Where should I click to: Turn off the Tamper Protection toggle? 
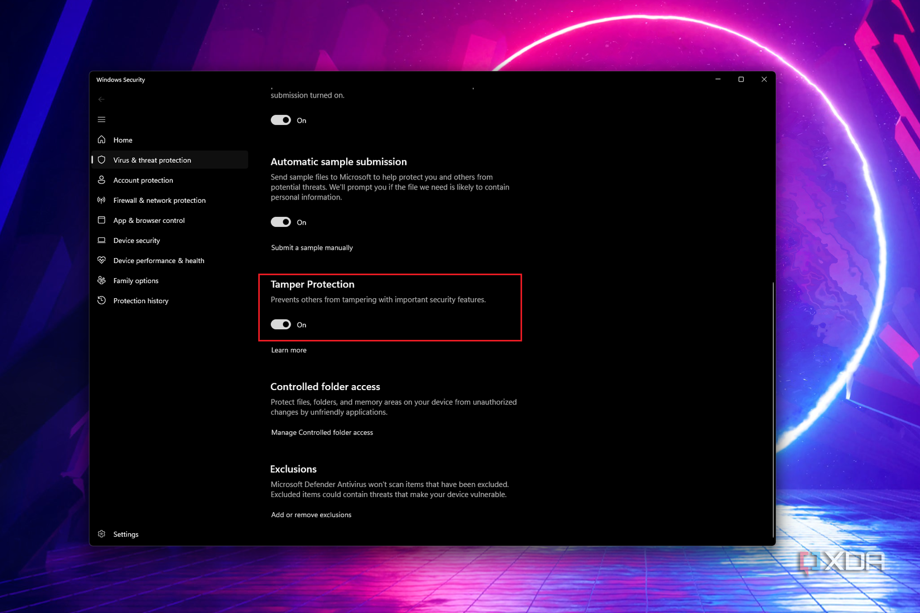click(281, 324)
